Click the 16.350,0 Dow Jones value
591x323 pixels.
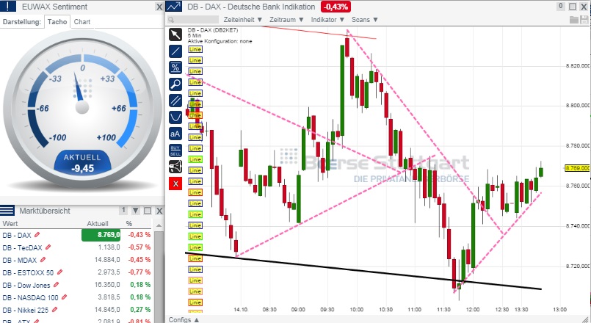107,285
